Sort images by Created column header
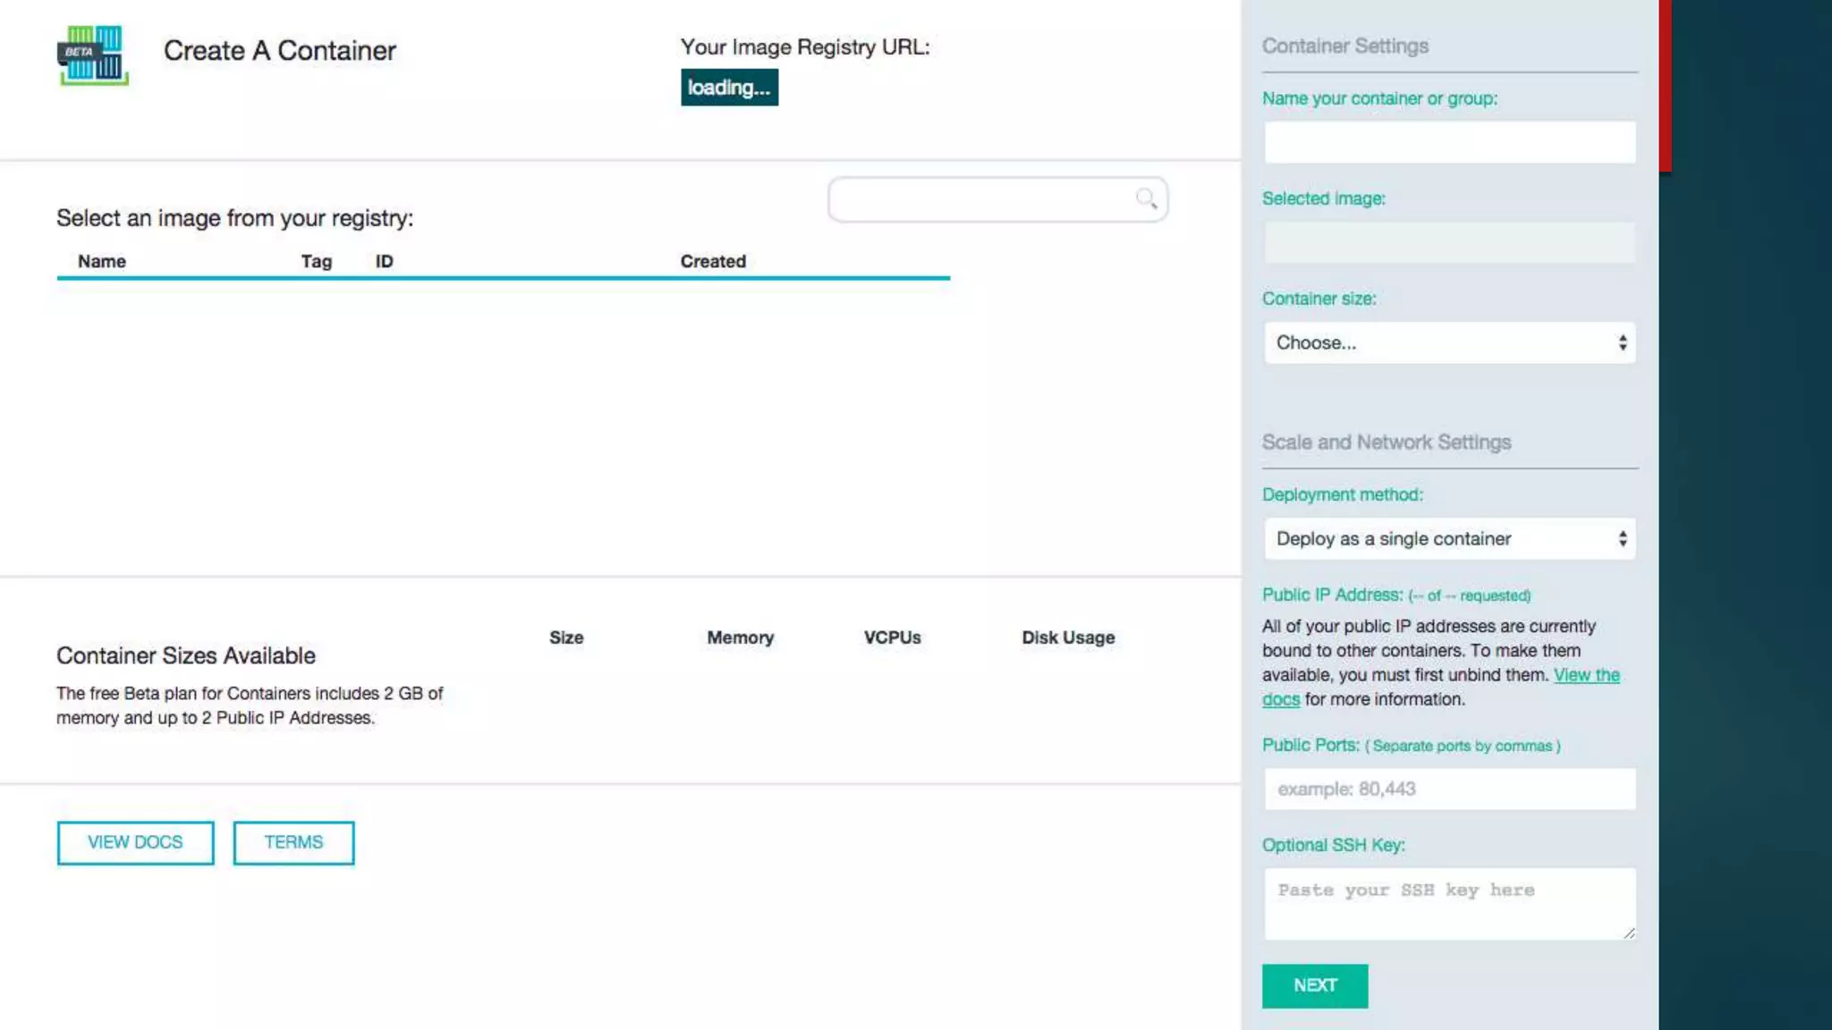 (x=712, y=262)
